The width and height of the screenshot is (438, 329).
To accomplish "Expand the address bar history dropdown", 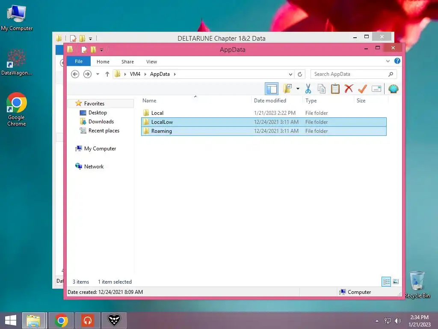I will pos(290,74).
